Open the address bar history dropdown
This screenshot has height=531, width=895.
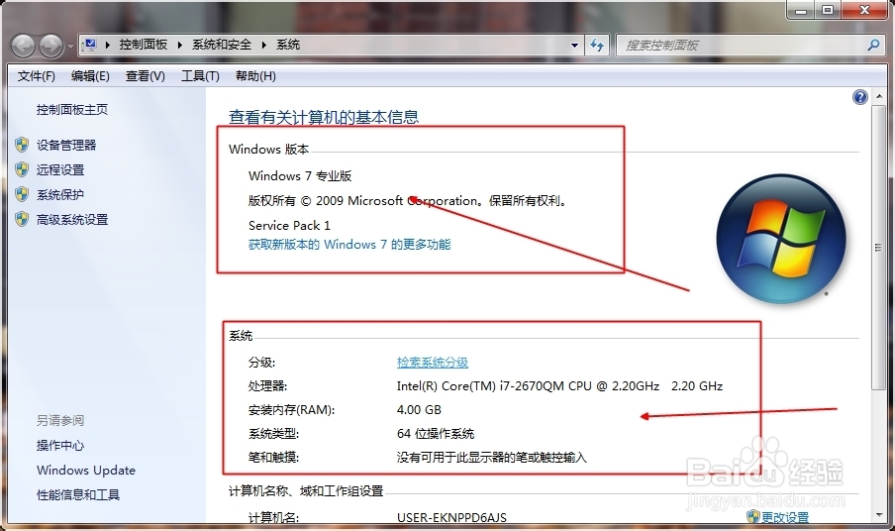(x=574, y=46)
